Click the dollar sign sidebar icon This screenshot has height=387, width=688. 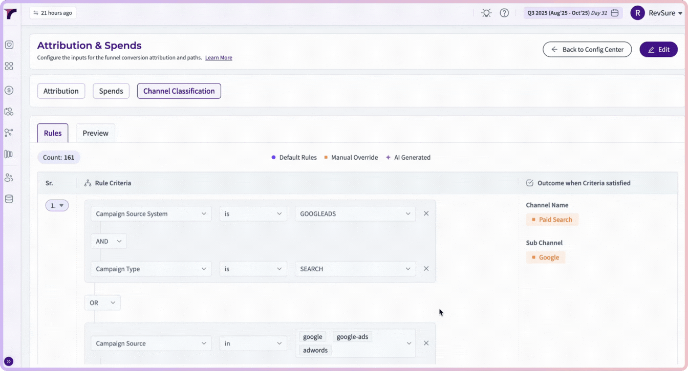pyautogui.click(x=9, y=90)
